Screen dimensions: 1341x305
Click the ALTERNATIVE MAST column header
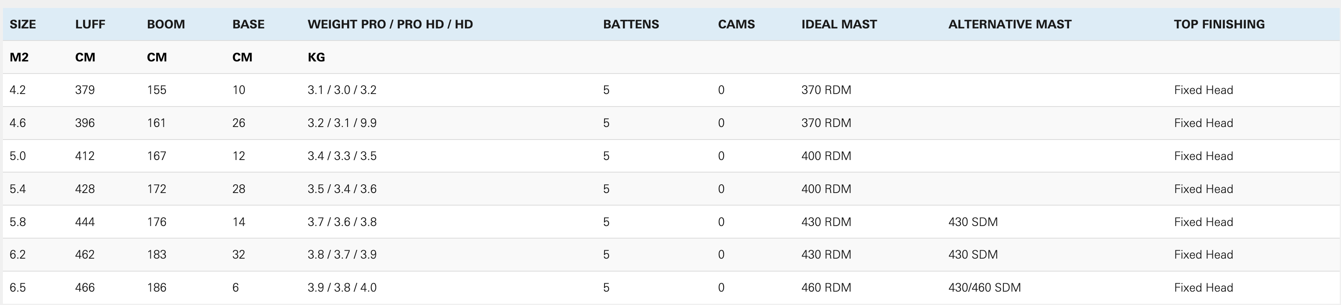(x=1010, y=25)
